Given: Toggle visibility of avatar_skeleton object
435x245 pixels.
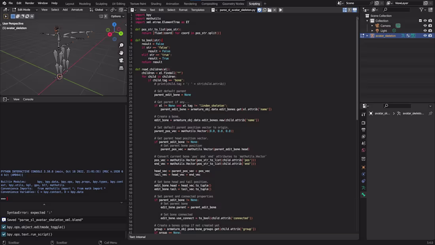Looking at the screenshot, I should click(425, 36).
